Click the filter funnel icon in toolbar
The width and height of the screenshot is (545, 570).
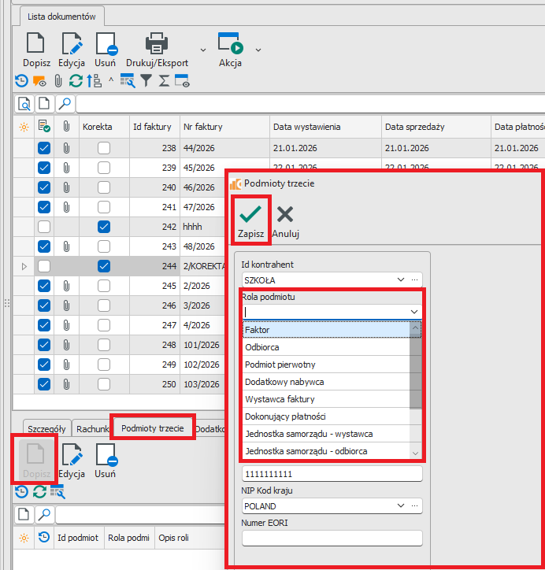tap(146, 80)
